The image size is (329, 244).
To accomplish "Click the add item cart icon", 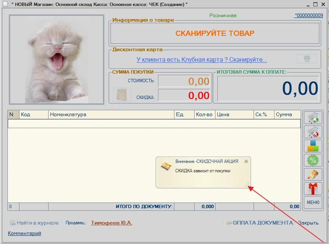I will (313, 117).
